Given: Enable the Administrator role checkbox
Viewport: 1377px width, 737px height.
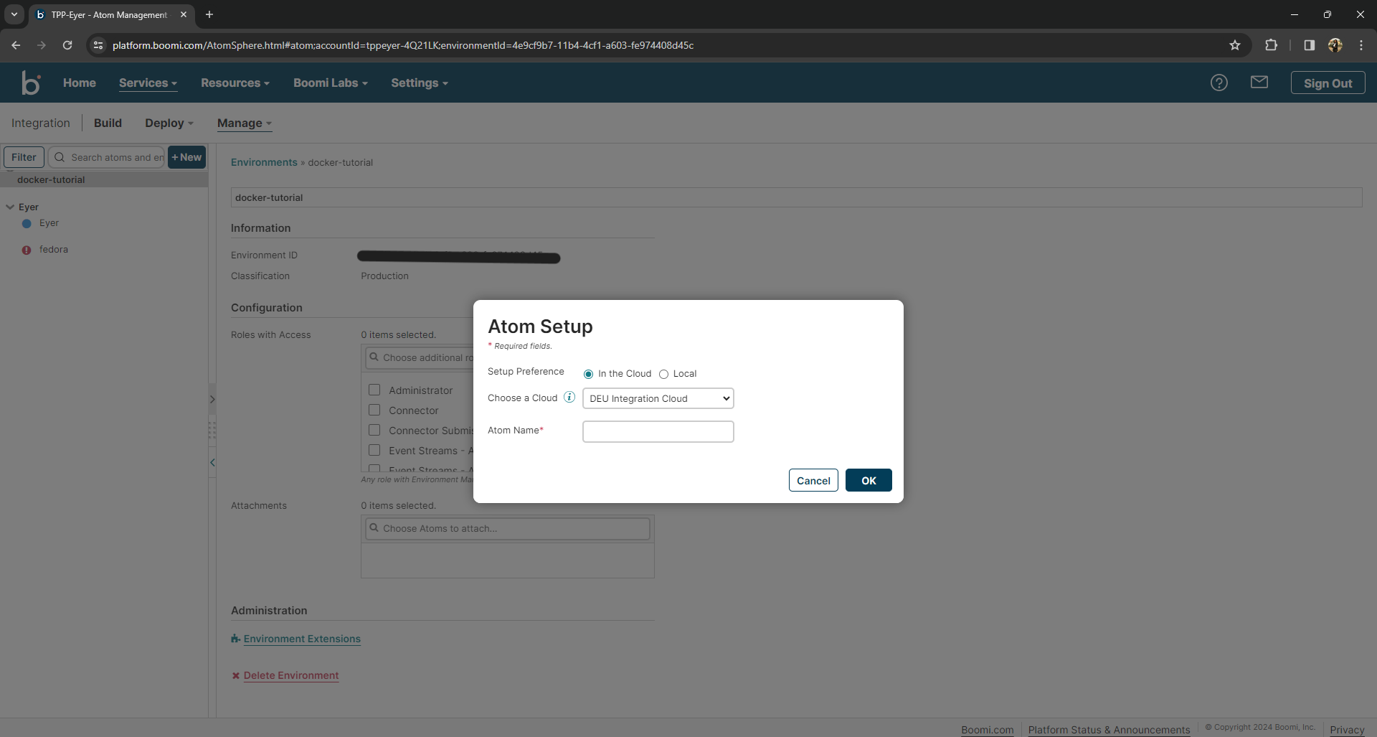Looking at the screenshot, I should click(x=374, y=390).
